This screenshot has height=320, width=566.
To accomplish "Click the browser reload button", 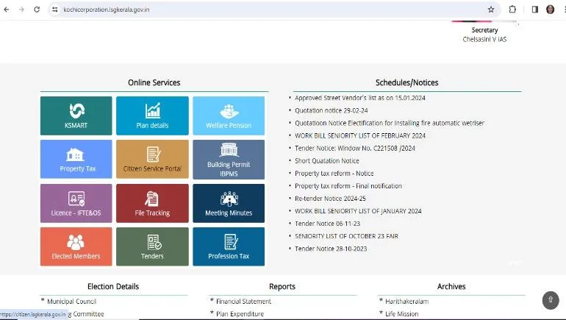I will pos(37,10).
